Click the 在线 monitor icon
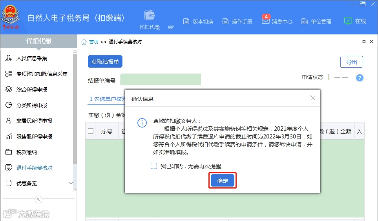This screenshot has width=378, height=221. click(348, 21)
